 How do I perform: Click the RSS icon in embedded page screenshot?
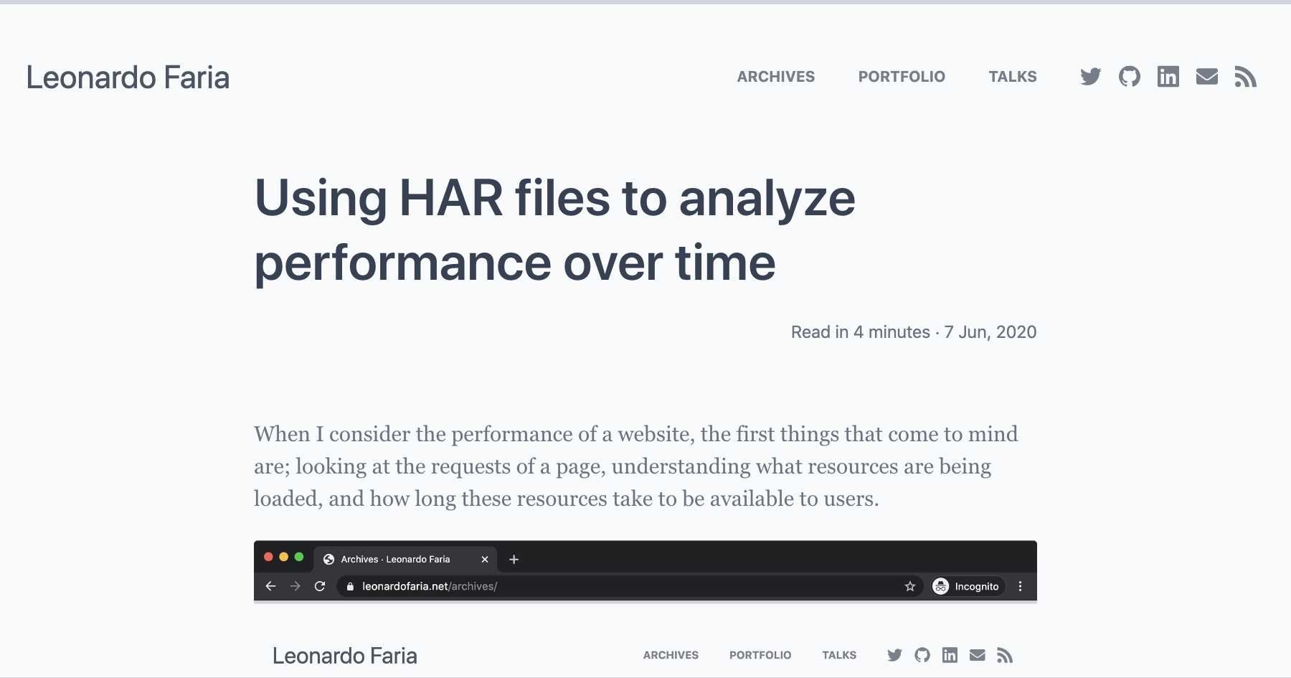click(1005, 655)
